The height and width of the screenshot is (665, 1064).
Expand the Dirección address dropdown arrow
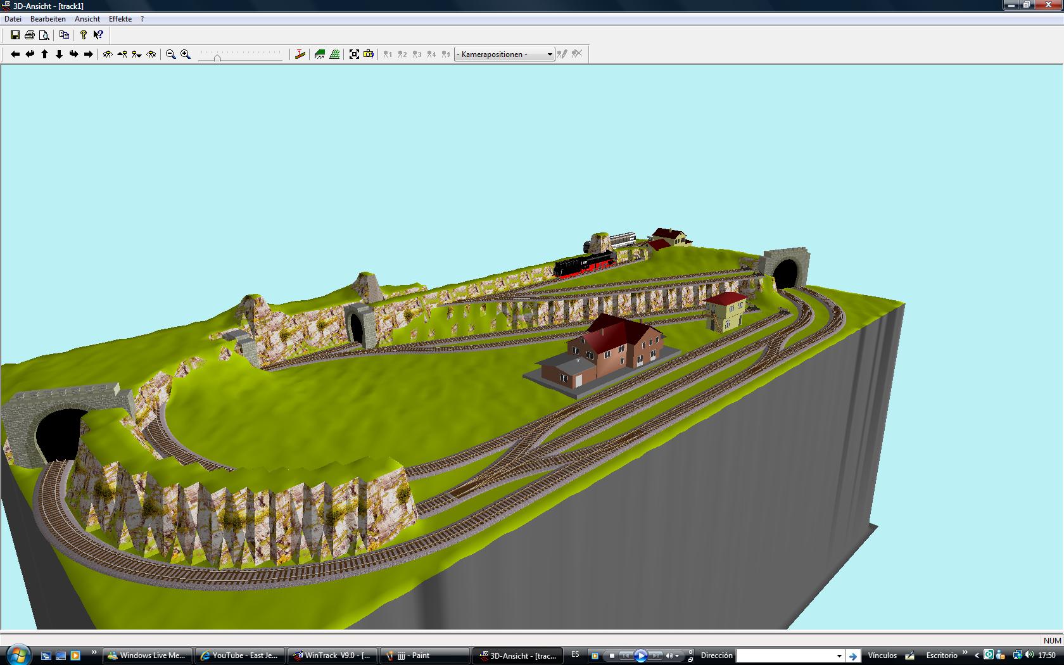pyautogui.click(x=839, y=656)
